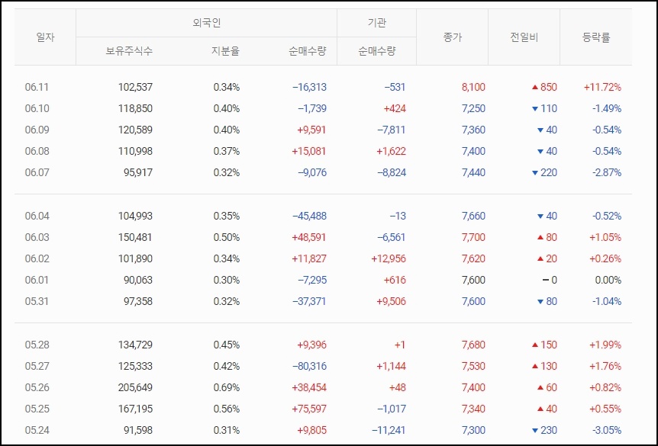The image size is (658, 446).
Task: Click the closing price 7,300
Action: click(473, 430)
